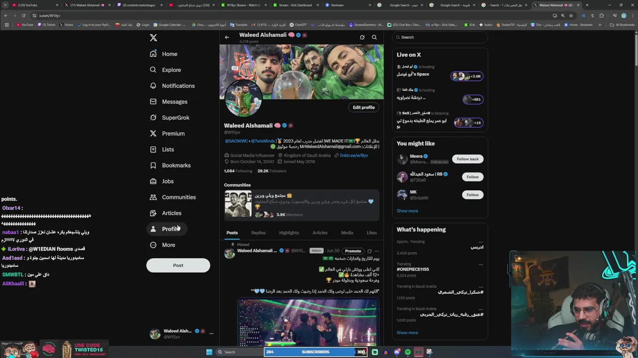Image resolution: width=638 pixels, height=358 pixels.
Task: Click the X logo in the sidebar
Action: [x=154, y=37]
